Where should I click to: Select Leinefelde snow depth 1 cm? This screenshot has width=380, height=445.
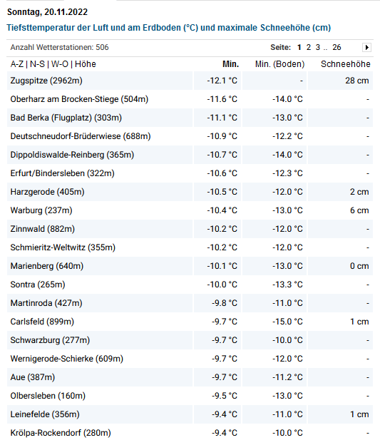coord(359,414)
